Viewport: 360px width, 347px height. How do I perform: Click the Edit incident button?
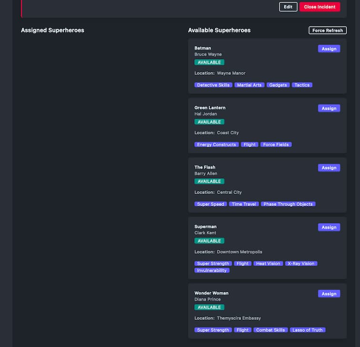click(288, 7)
